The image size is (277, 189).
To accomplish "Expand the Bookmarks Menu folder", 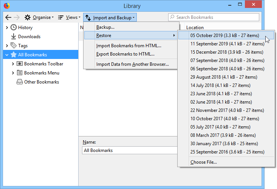I will pos(13,73).
